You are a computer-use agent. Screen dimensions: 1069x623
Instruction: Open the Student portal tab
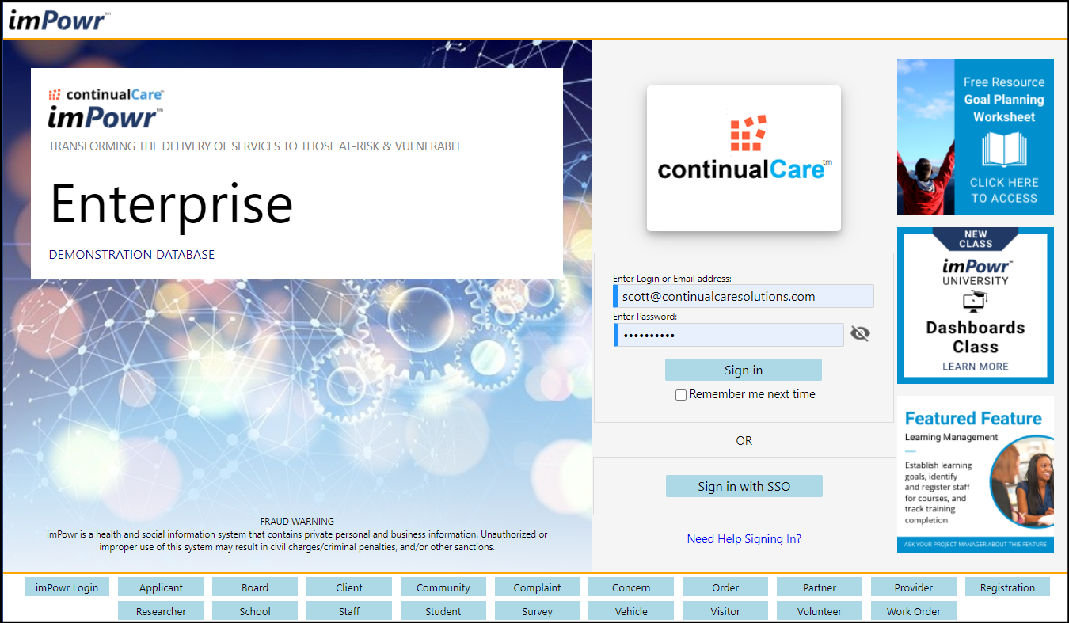(x=443, y=611)
